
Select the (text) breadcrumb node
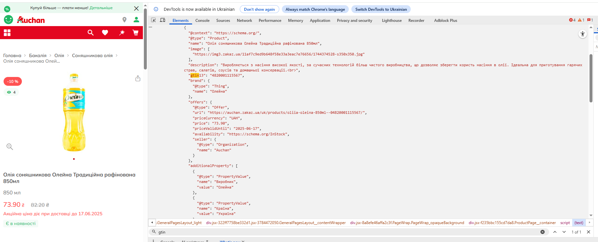click(x=579, y=223)
